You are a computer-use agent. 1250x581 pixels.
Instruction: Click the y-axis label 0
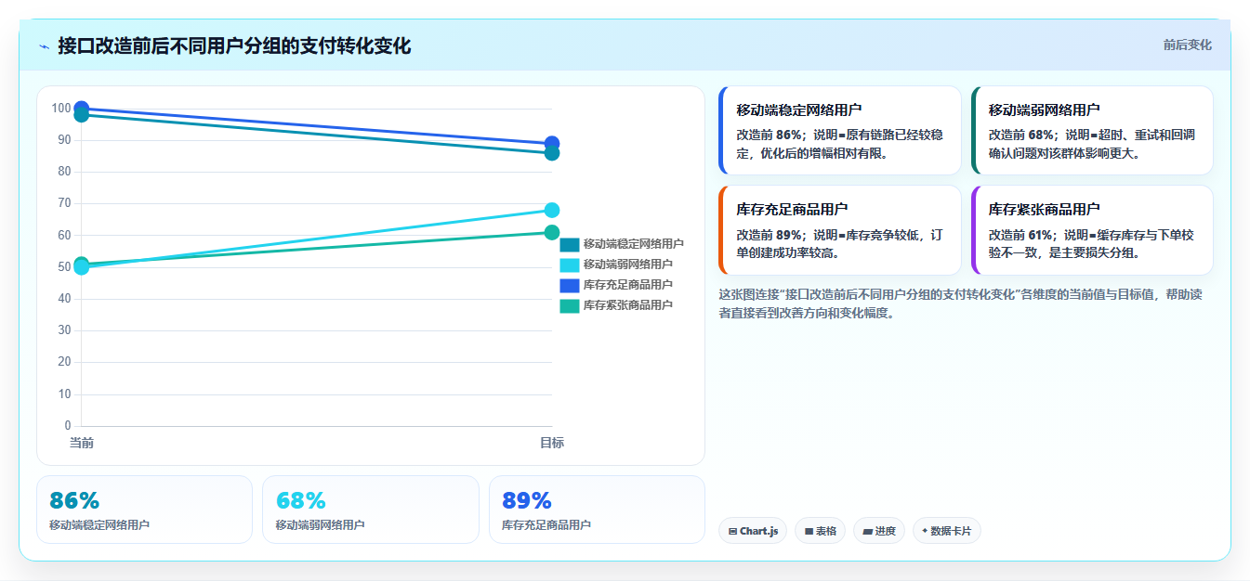68,426
